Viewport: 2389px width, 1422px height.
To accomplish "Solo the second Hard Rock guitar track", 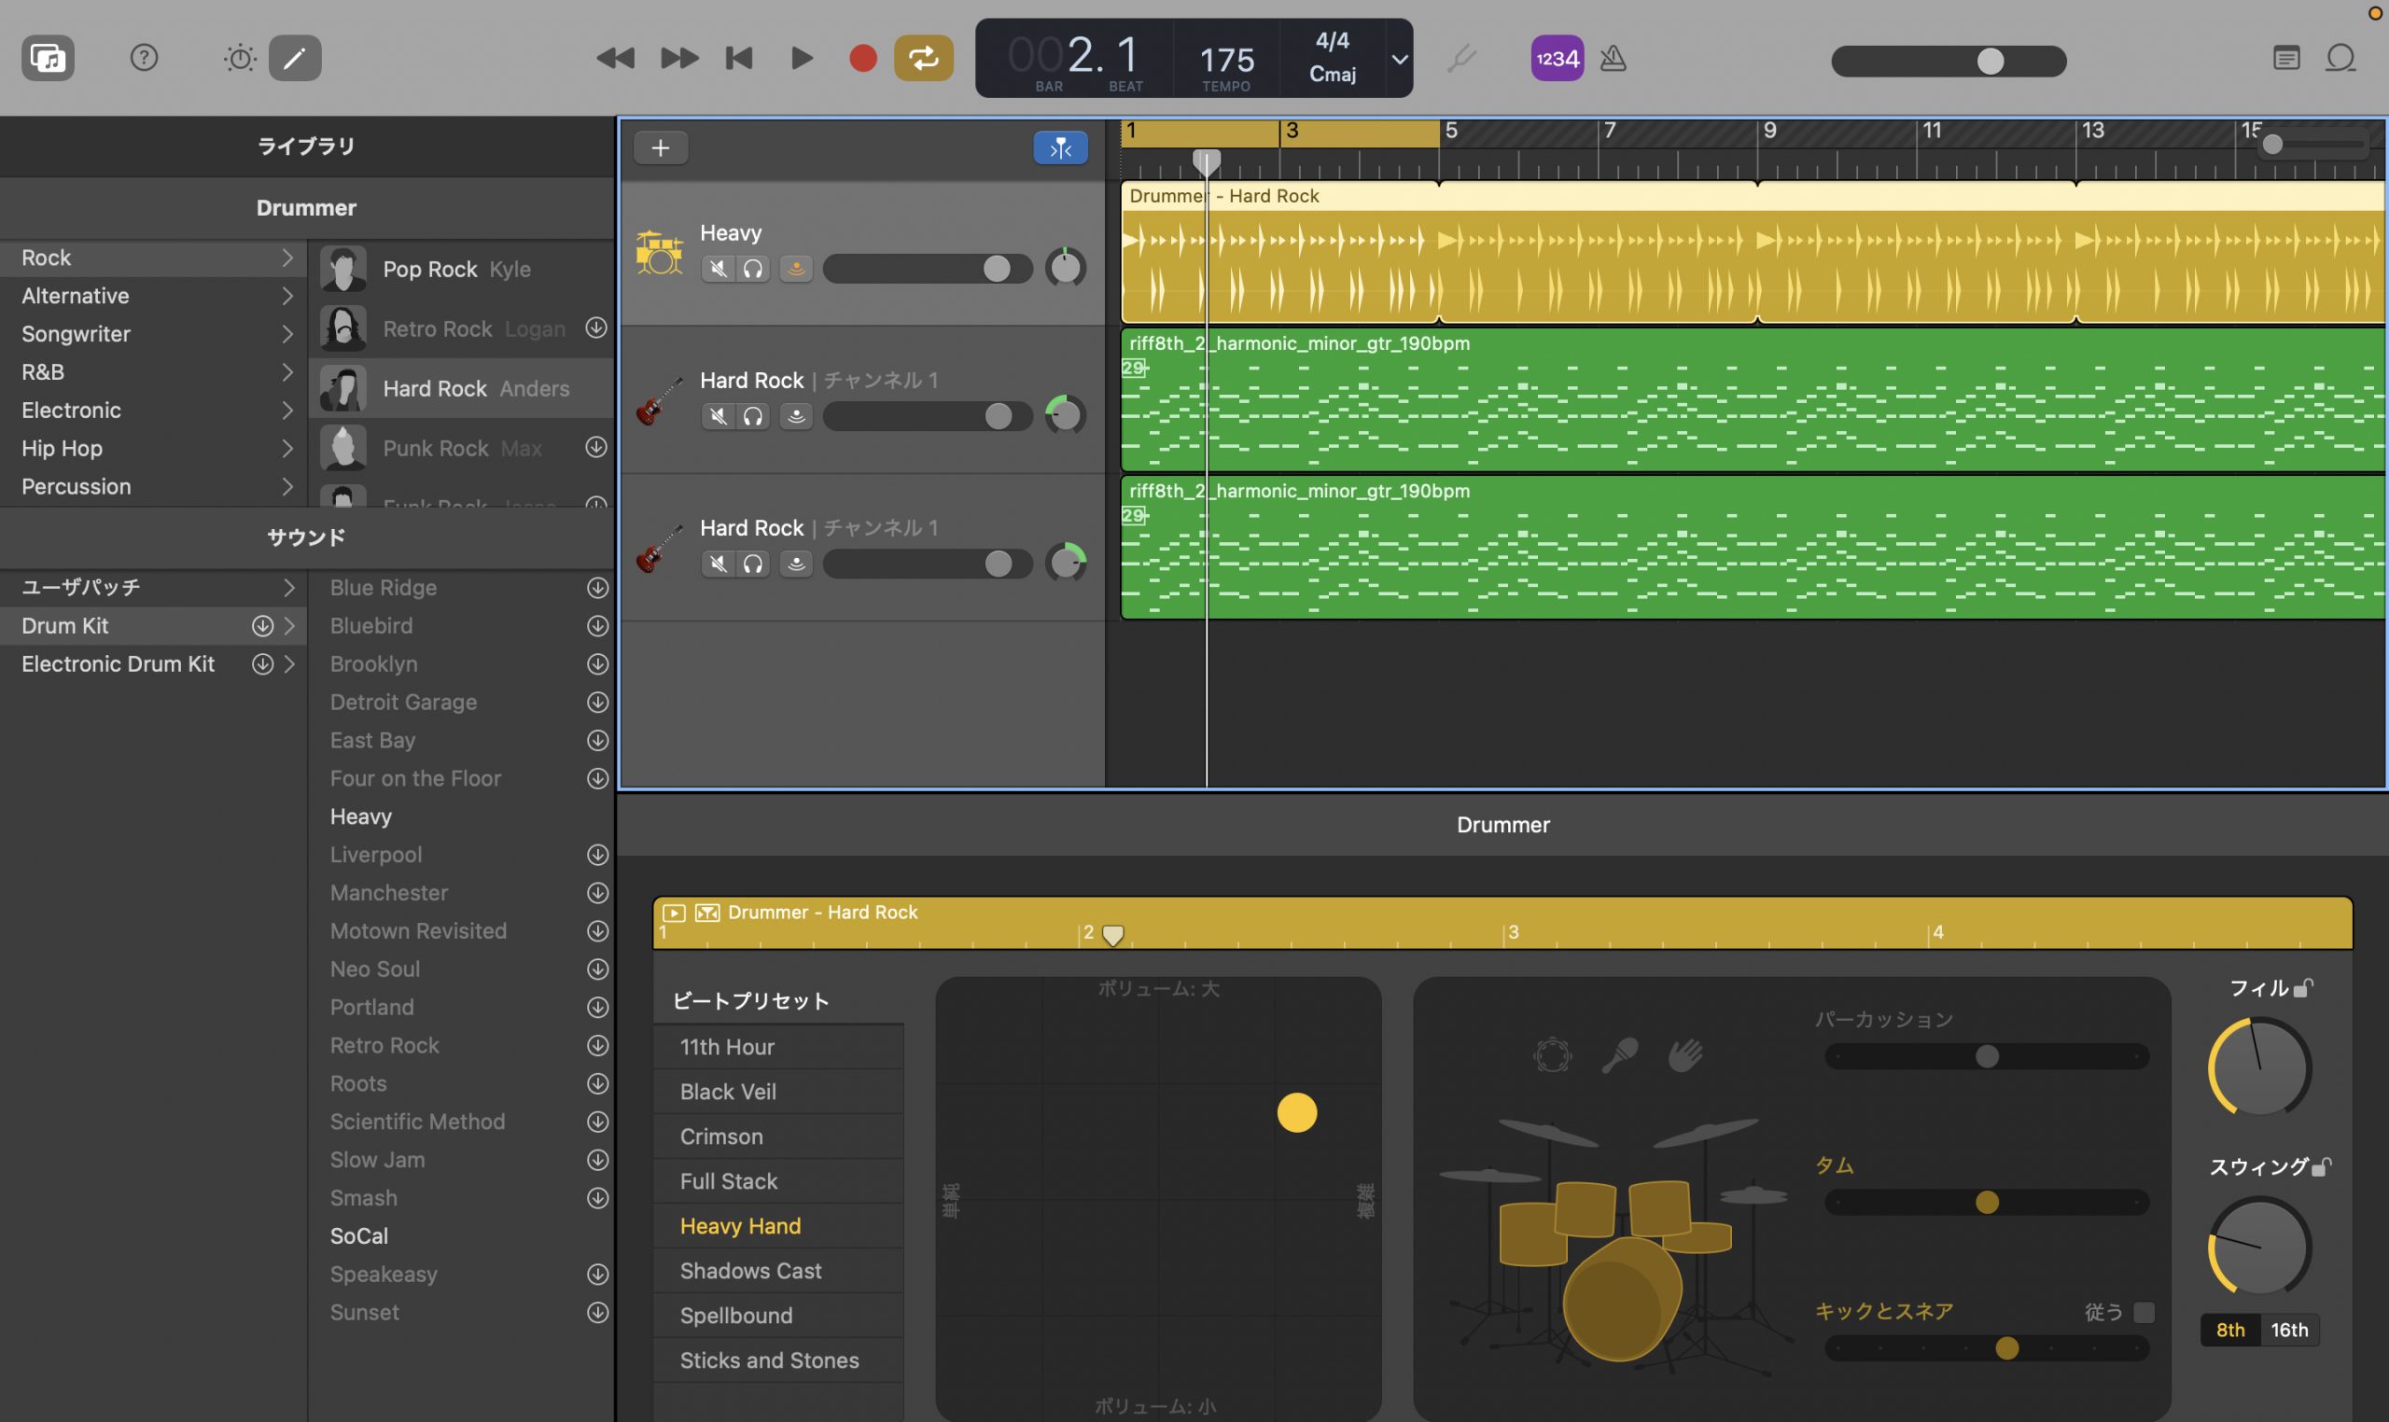I will [x=753, y=564].
